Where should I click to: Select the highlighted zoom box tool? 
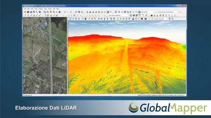pyautogui.click(x=45, y=12)
